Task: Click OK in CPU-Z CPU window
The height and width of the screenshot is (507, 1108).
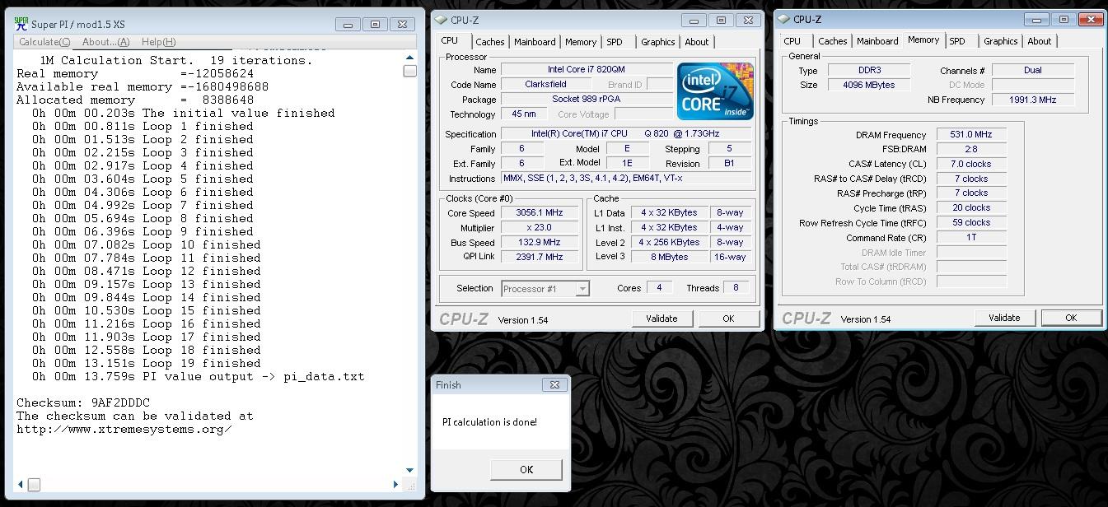Action: [728, 319]
